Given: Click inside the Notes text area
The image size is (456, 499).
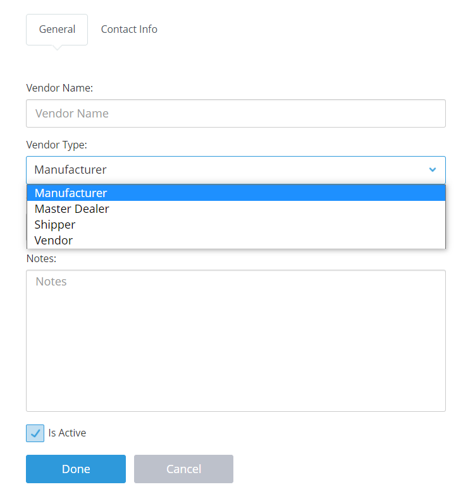Looking at the screenshot, I should click(x=236, y=341).
